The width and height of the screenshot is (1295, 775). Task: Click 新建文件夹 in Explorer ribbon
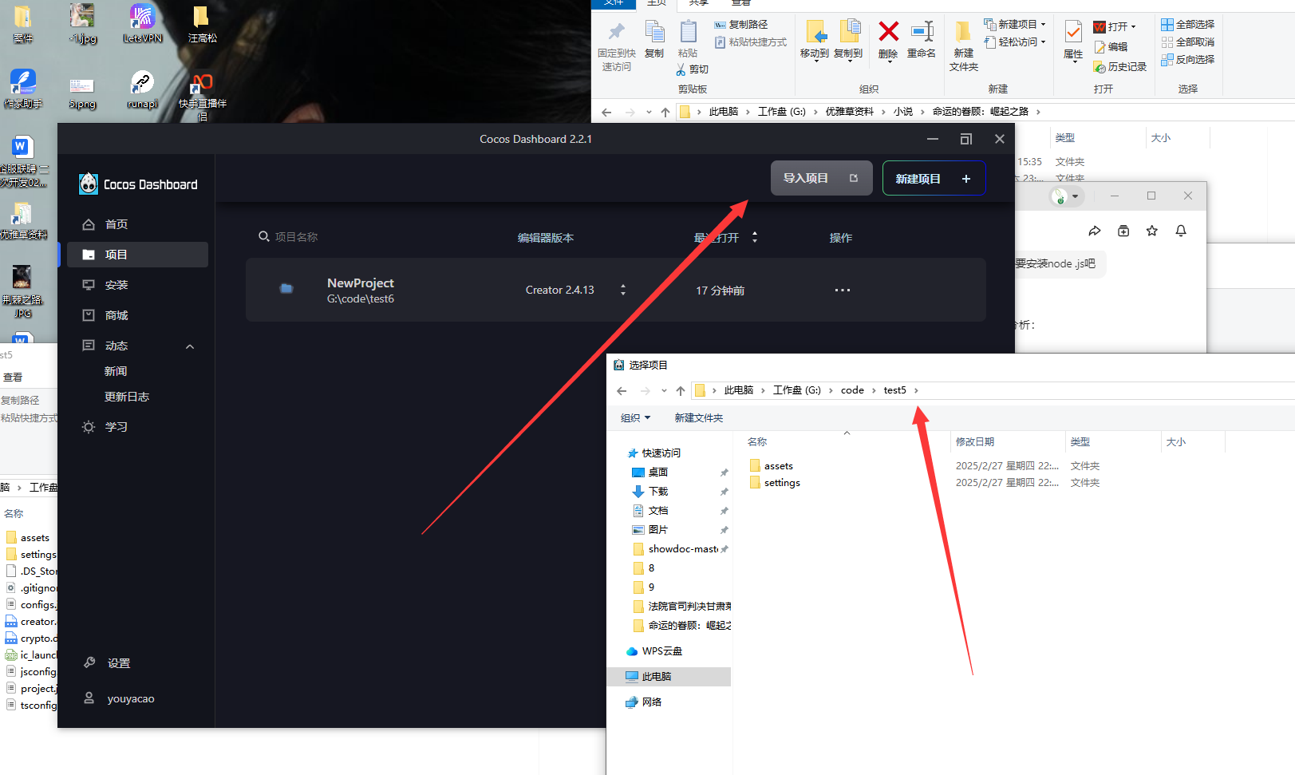point(964,46)
